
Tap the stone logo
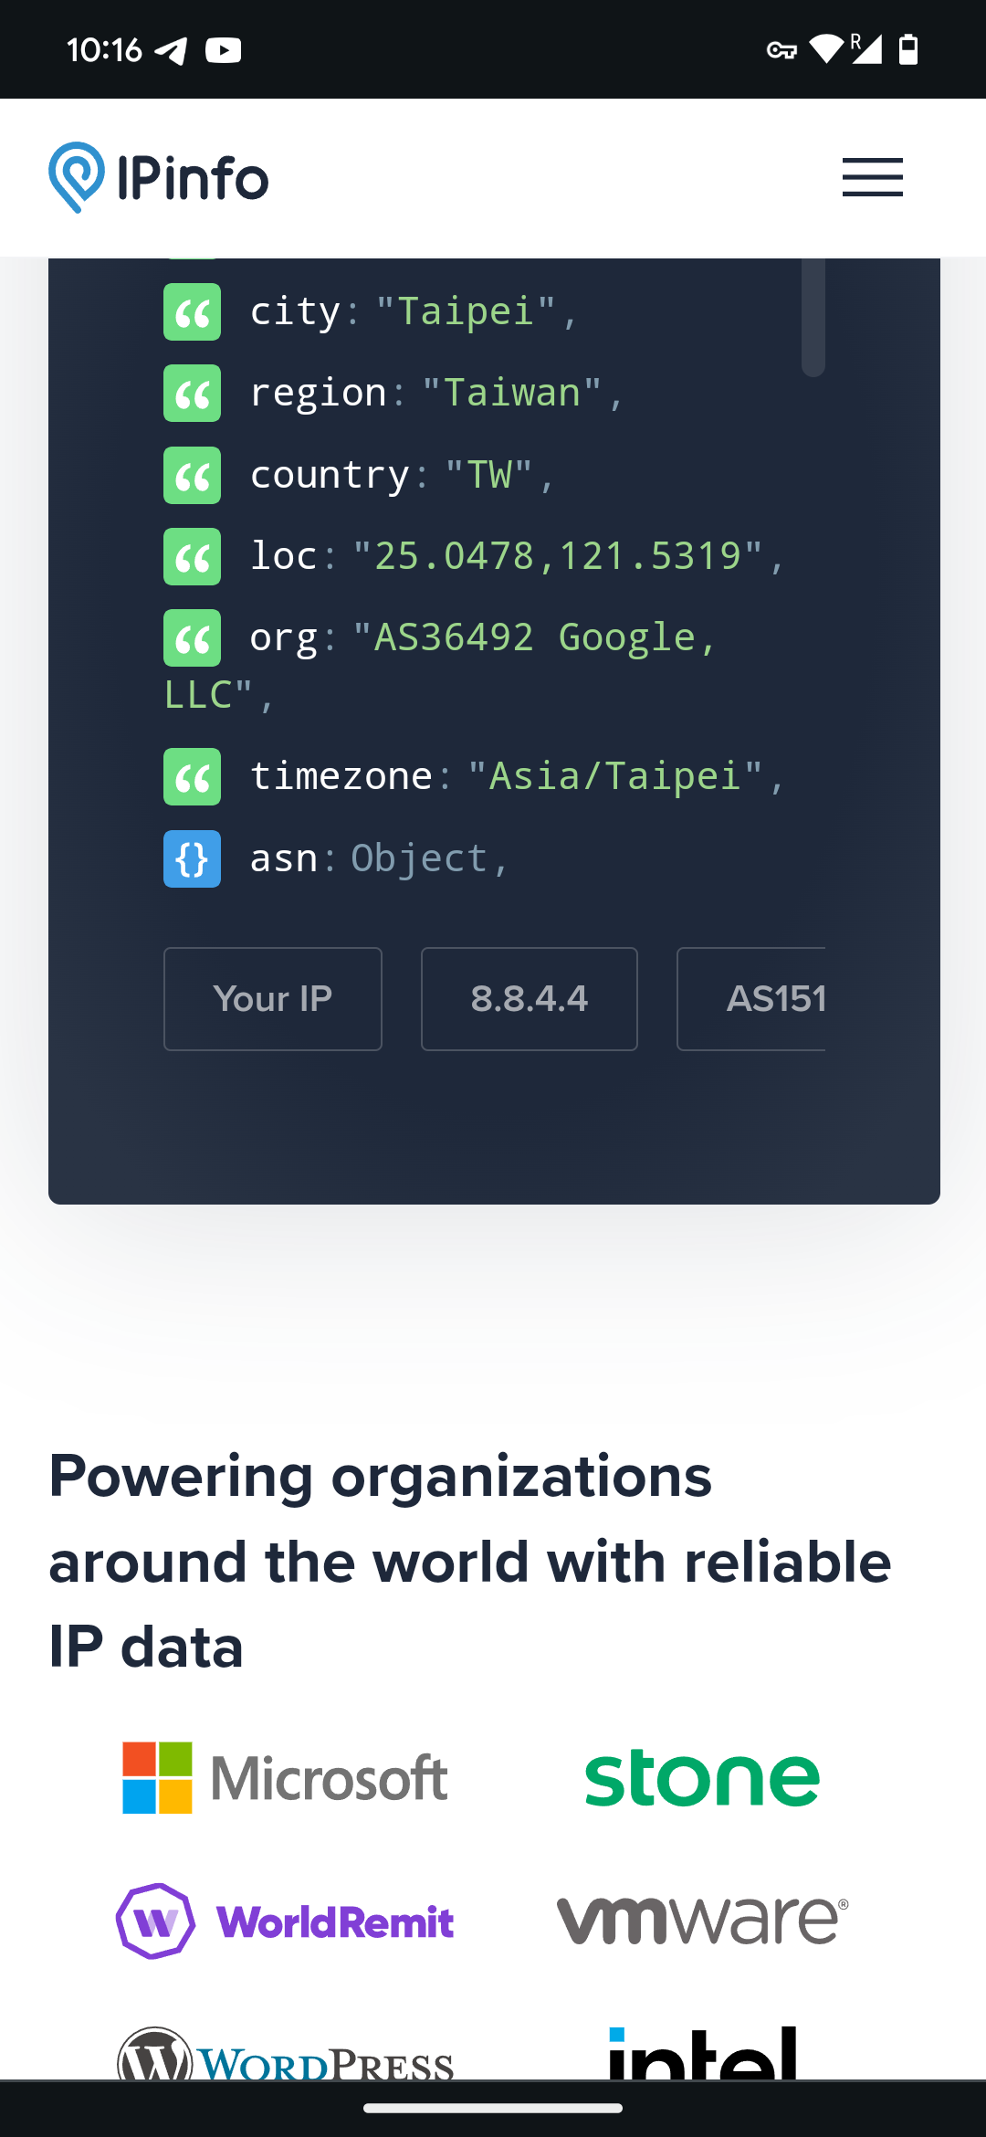702,1777
